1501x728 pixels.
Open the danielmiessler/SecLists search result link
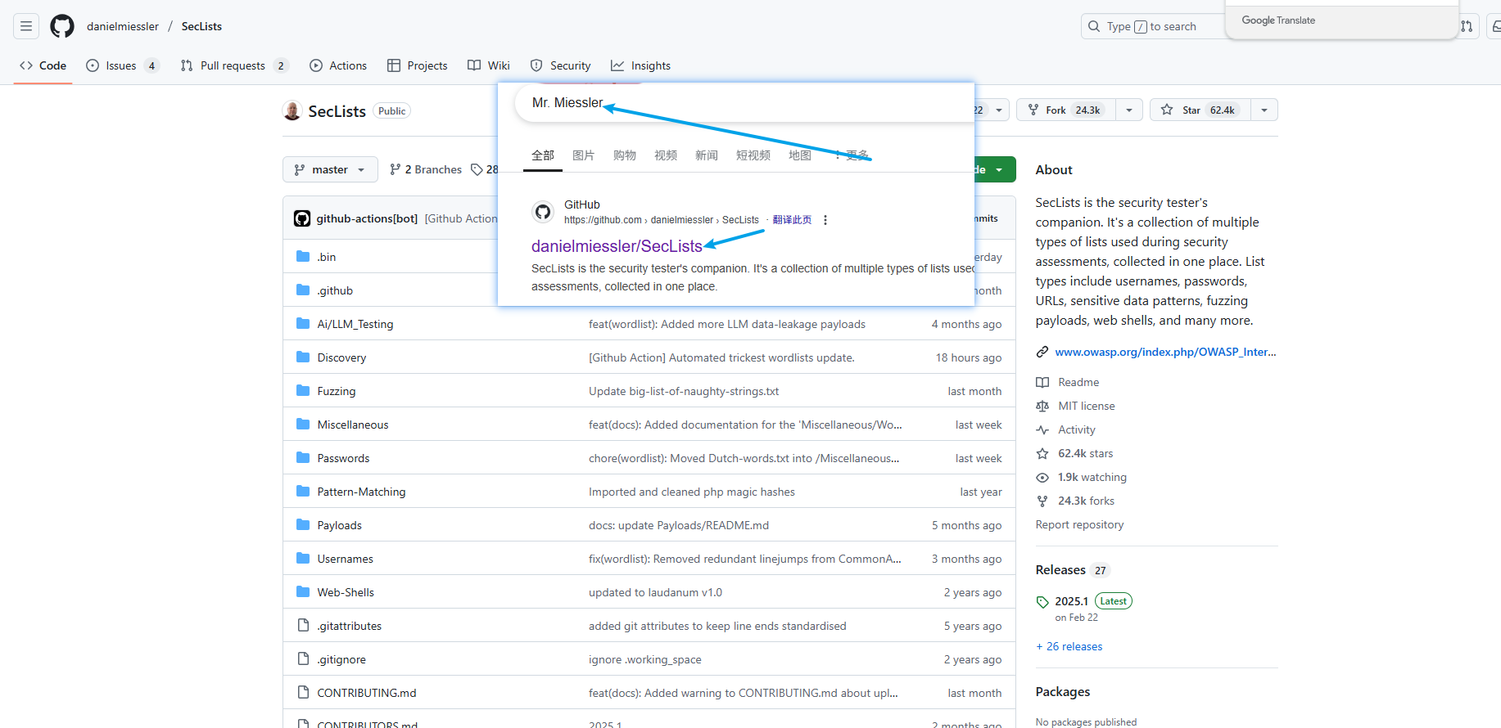(x=617, y=246)
